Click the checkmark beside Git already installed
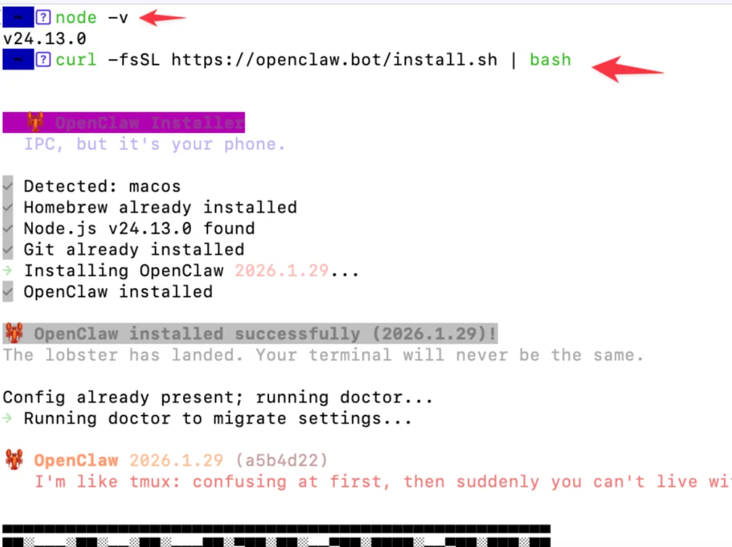Image resolution: width=732 pixels, height=547 pixels. [x=7, y=249]
